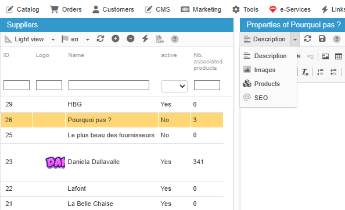This screenshot has height=210, width=345.
Task: Open help in Properties panel
Action: (337, 39)
